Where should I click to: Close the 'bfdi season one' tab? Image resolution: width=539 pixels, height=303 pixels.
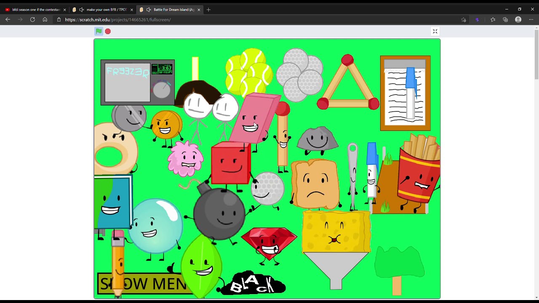[x=64, y=10]
